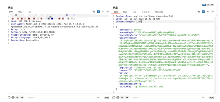Open the request panel search settings gear

(x=13, y=97)
